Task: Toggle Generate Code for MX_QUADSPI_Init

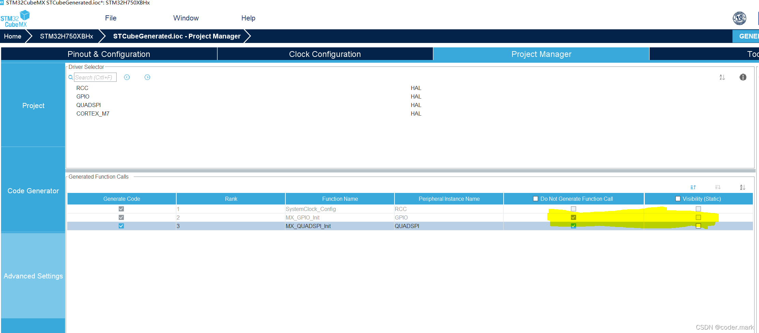Action: pyautogui.click(x=121, y=226)
